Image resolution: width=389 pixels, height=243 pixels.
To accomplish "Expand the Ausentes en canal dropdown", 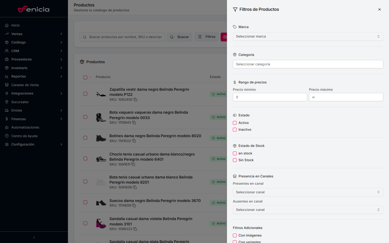I will (x=308, y=210).
